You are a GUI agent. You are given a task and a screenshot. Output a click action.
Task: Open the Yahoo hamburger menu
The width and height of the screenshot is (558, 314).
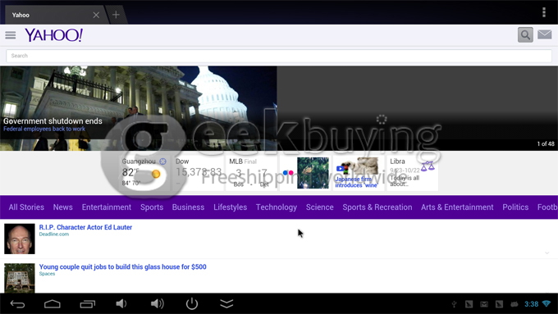(11, 35)
